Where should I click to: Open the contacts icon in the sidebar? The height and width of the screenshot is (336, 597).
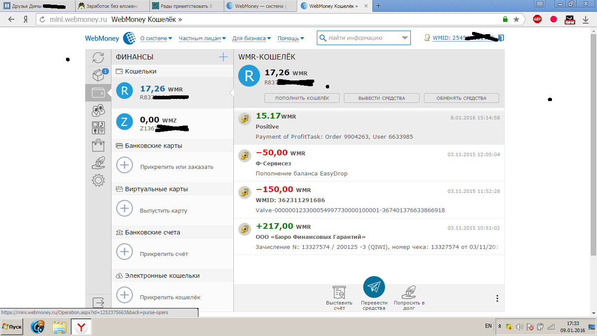98,110
